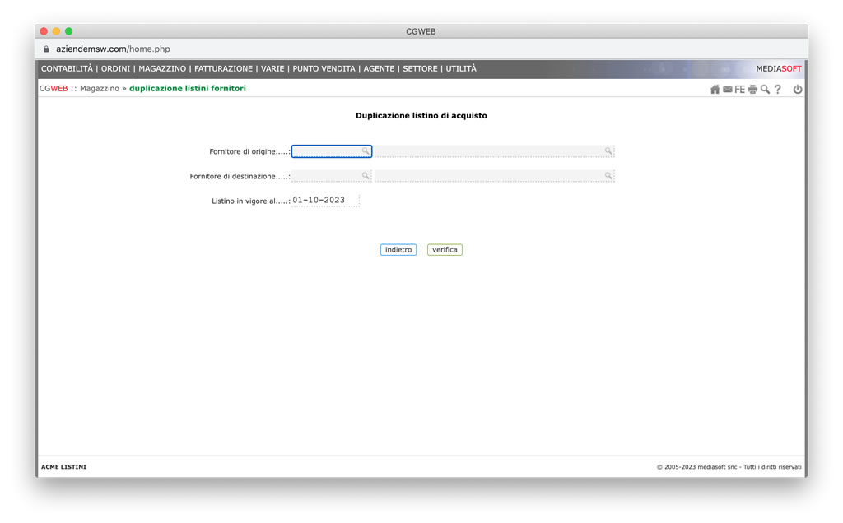Click the indietro button

(398, 250)
